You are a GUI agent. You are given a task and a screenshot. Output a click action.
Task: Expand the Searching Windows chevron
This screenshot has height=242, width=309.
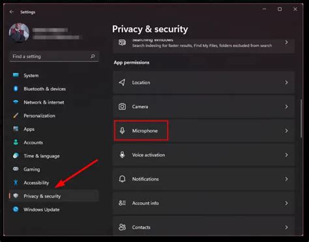tap(286, 42)
